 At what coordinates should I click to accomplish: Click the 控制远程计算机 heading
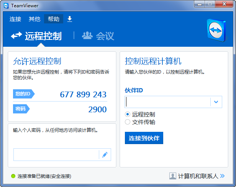pos(153,61)
